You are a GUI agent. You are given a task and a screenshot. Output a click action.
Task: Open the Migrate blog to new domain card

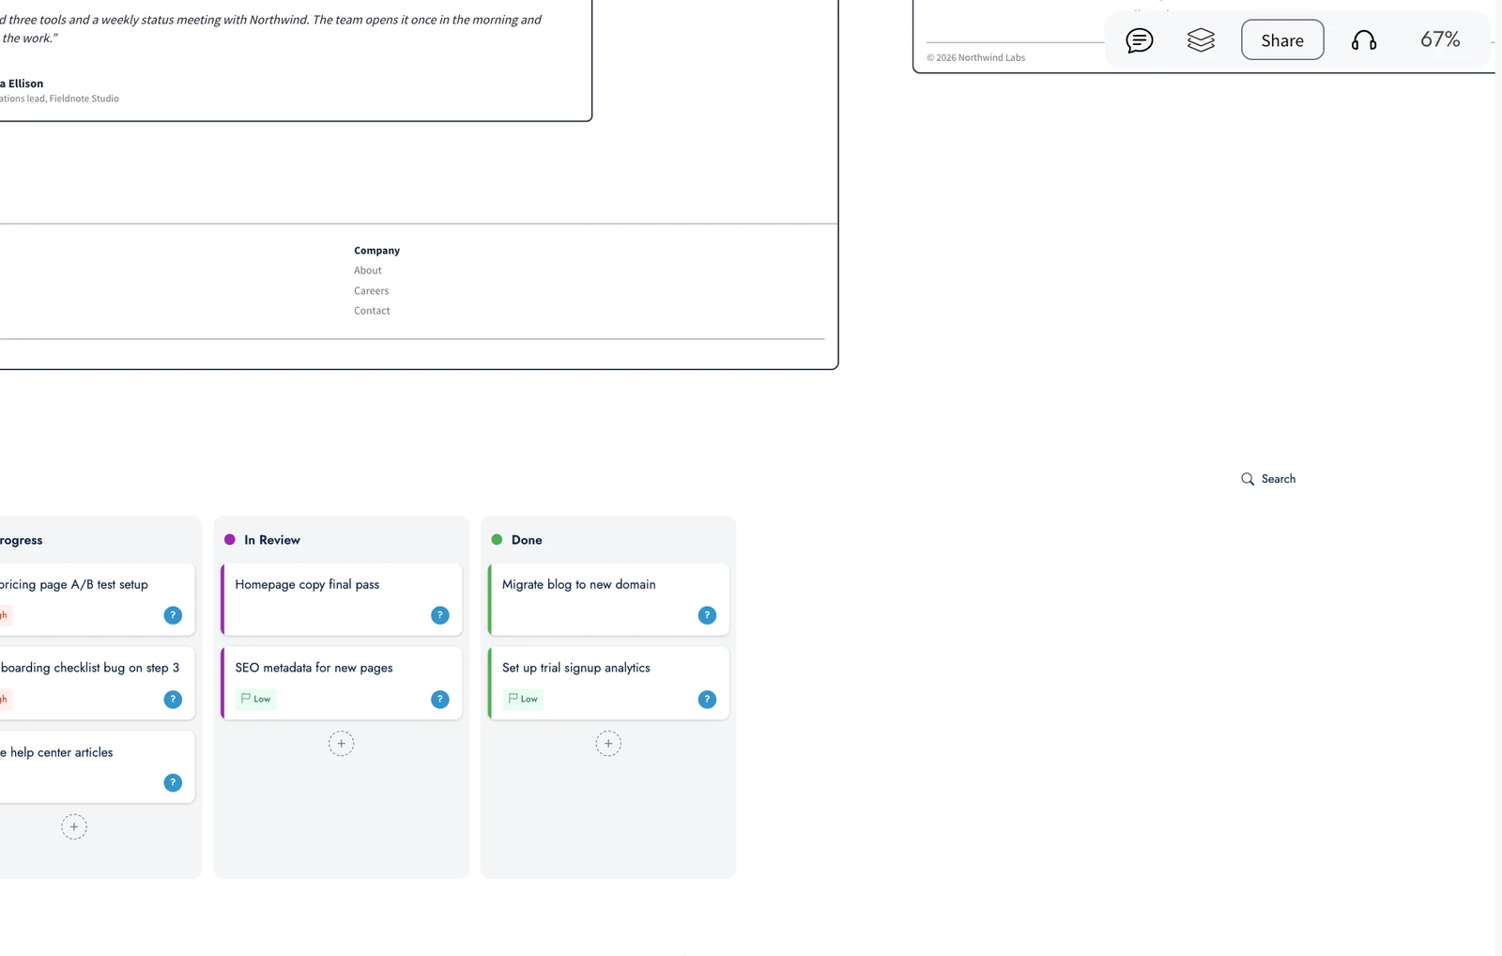[x=608, y=599]
